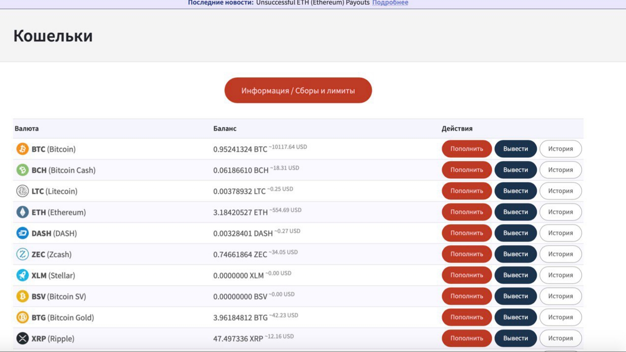626x352 pixels.
Task: View История for the XRP wallet
Action: (x=560, y=339)
